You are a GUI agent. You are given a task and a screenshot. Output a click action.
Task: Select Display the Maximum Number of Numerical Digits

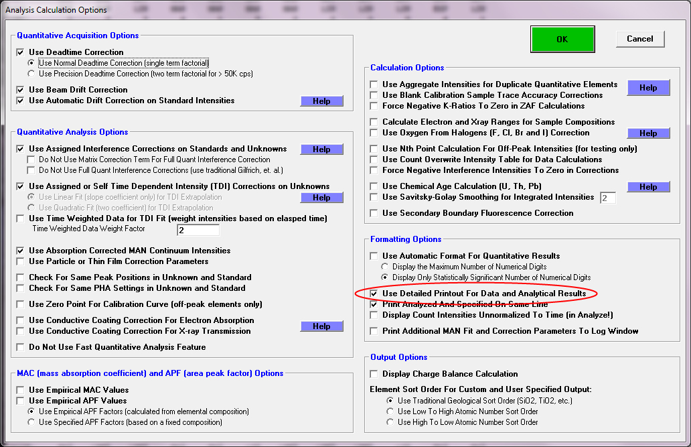(385, 267)
